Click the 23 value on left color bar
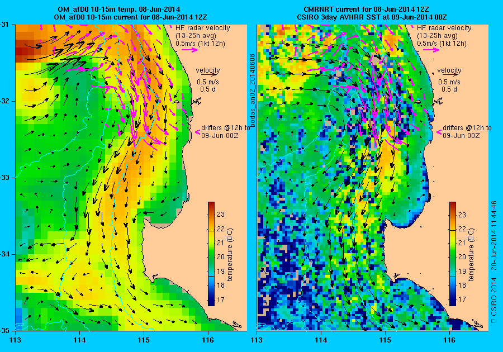Viewport: 503px width, 352px height. (x=221, y=215)
